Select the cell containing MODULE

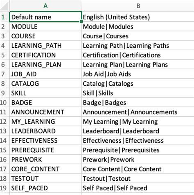(x=45, y=27)
